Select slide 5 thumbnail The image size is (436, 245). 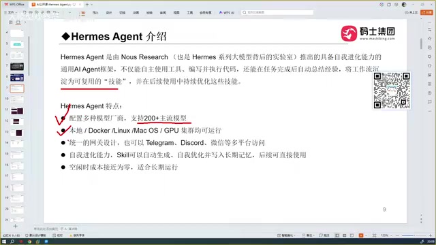pos(17,44)
